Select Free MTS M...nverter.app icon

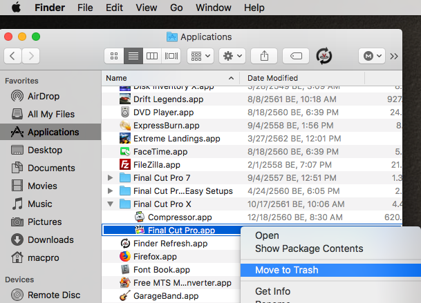[125, 282]
